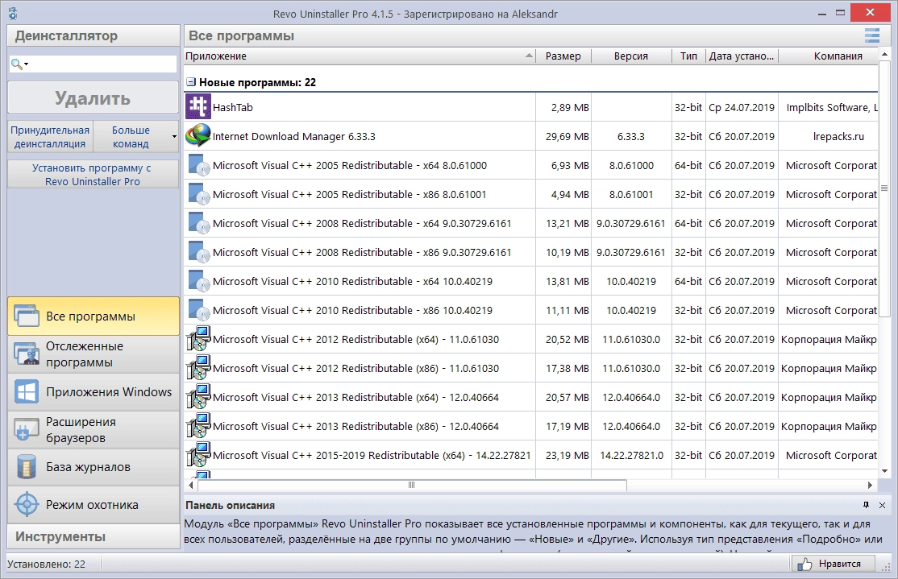
Task: Click icon of Visual C++ 2013 (x86) row
Action: pos(199,426)
